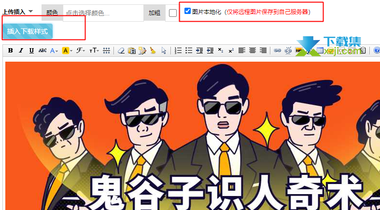Insert a bulleted list

(x=189, y=51)
